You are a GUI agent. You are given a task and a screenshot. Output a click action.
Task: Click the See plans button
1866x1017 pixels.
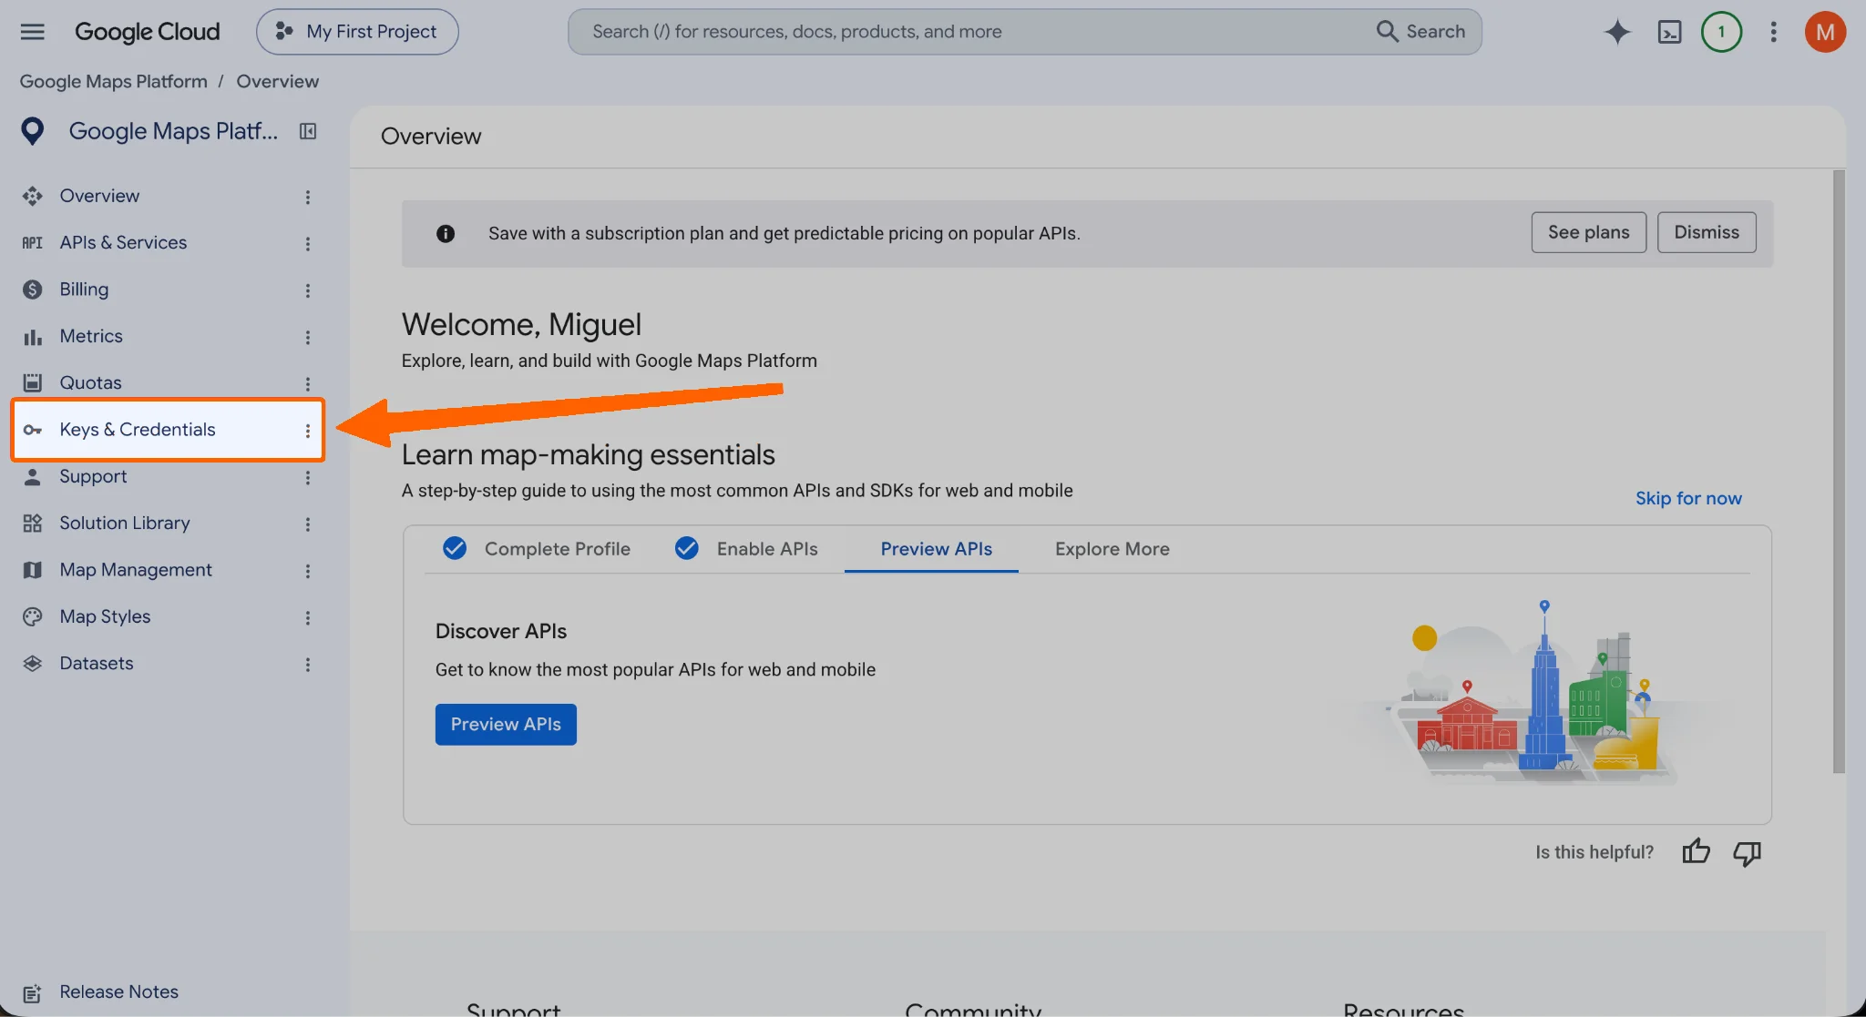click(x=1588, y=232)
